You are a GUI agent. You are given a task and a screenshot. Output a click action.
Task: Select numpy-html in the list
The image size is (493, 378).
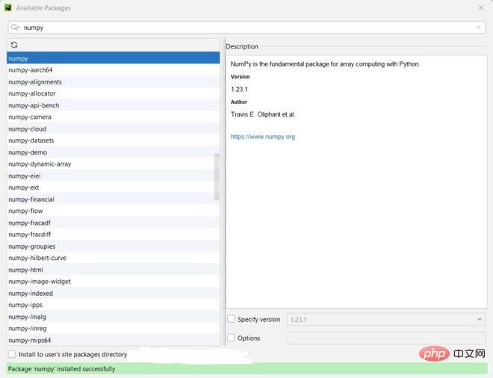(114, 270)
